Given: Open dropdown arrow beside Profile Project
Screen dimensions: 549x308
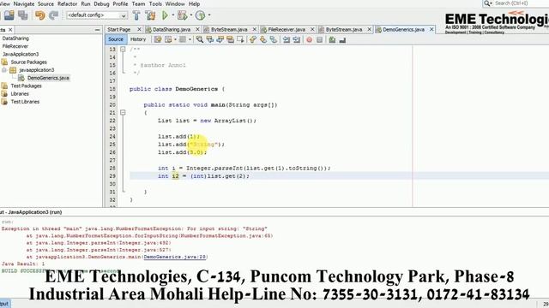Looking at the screenshot, I should coord(209,15).
